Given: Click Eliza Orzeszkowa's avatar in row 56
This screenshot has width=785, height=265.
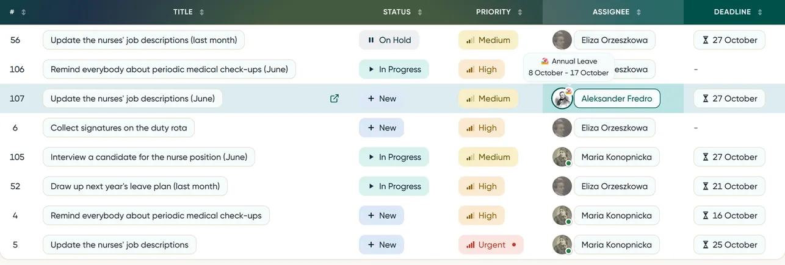Looking at the screenshot, I should (x=562, y=40).
